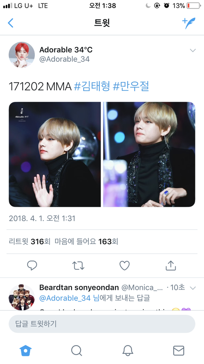The image size is (204, 364).
Task: Tap the reply speech bubble icon
Action: 32,266
